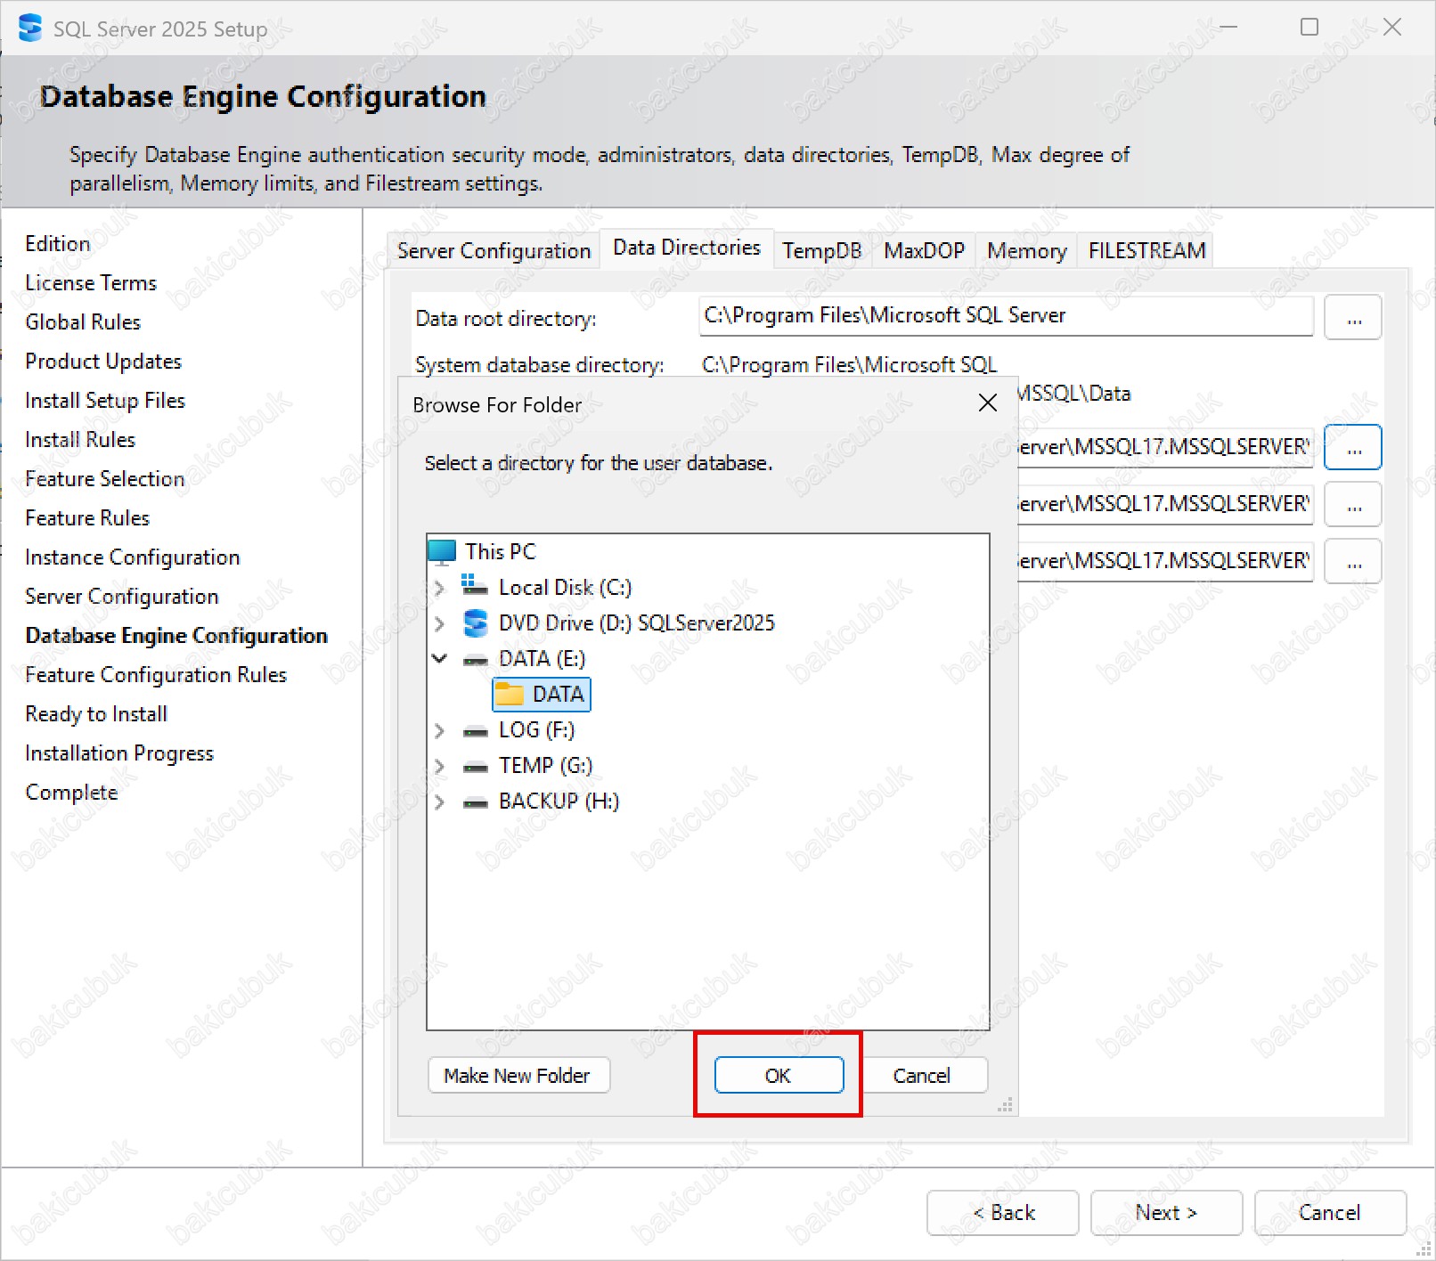Open the FILESTREAM tab
The width and height of the screenshot is (1436, 1261).
(1146, 251)
